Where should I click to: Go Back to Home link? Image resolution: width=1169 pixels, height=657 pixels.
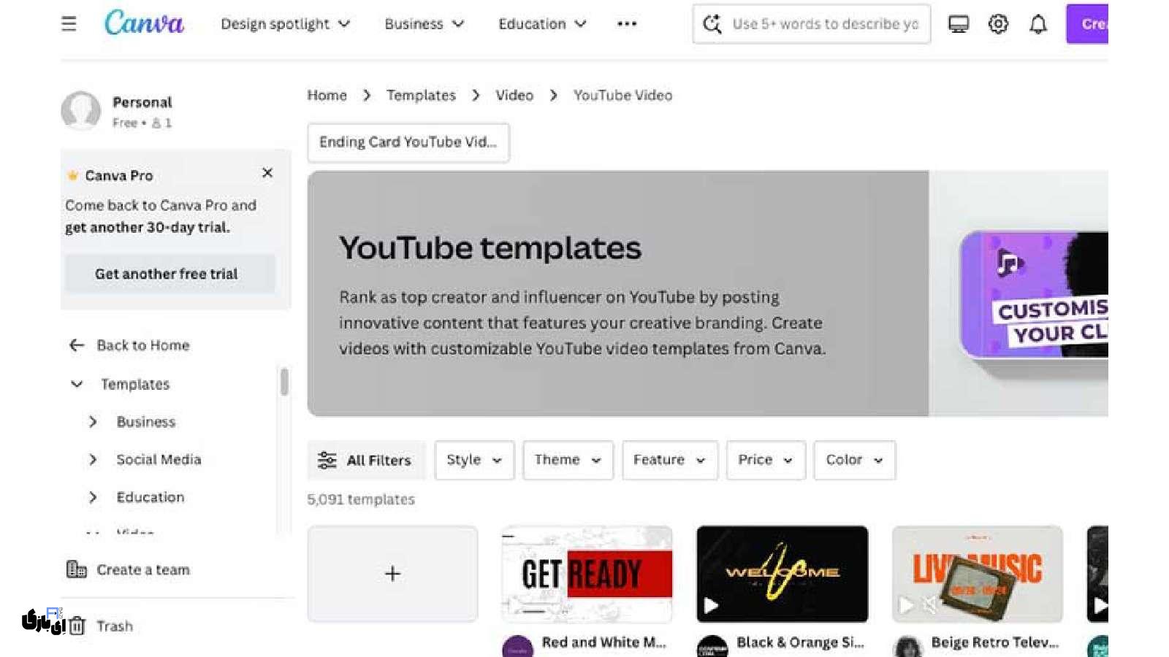pos(143,345)
